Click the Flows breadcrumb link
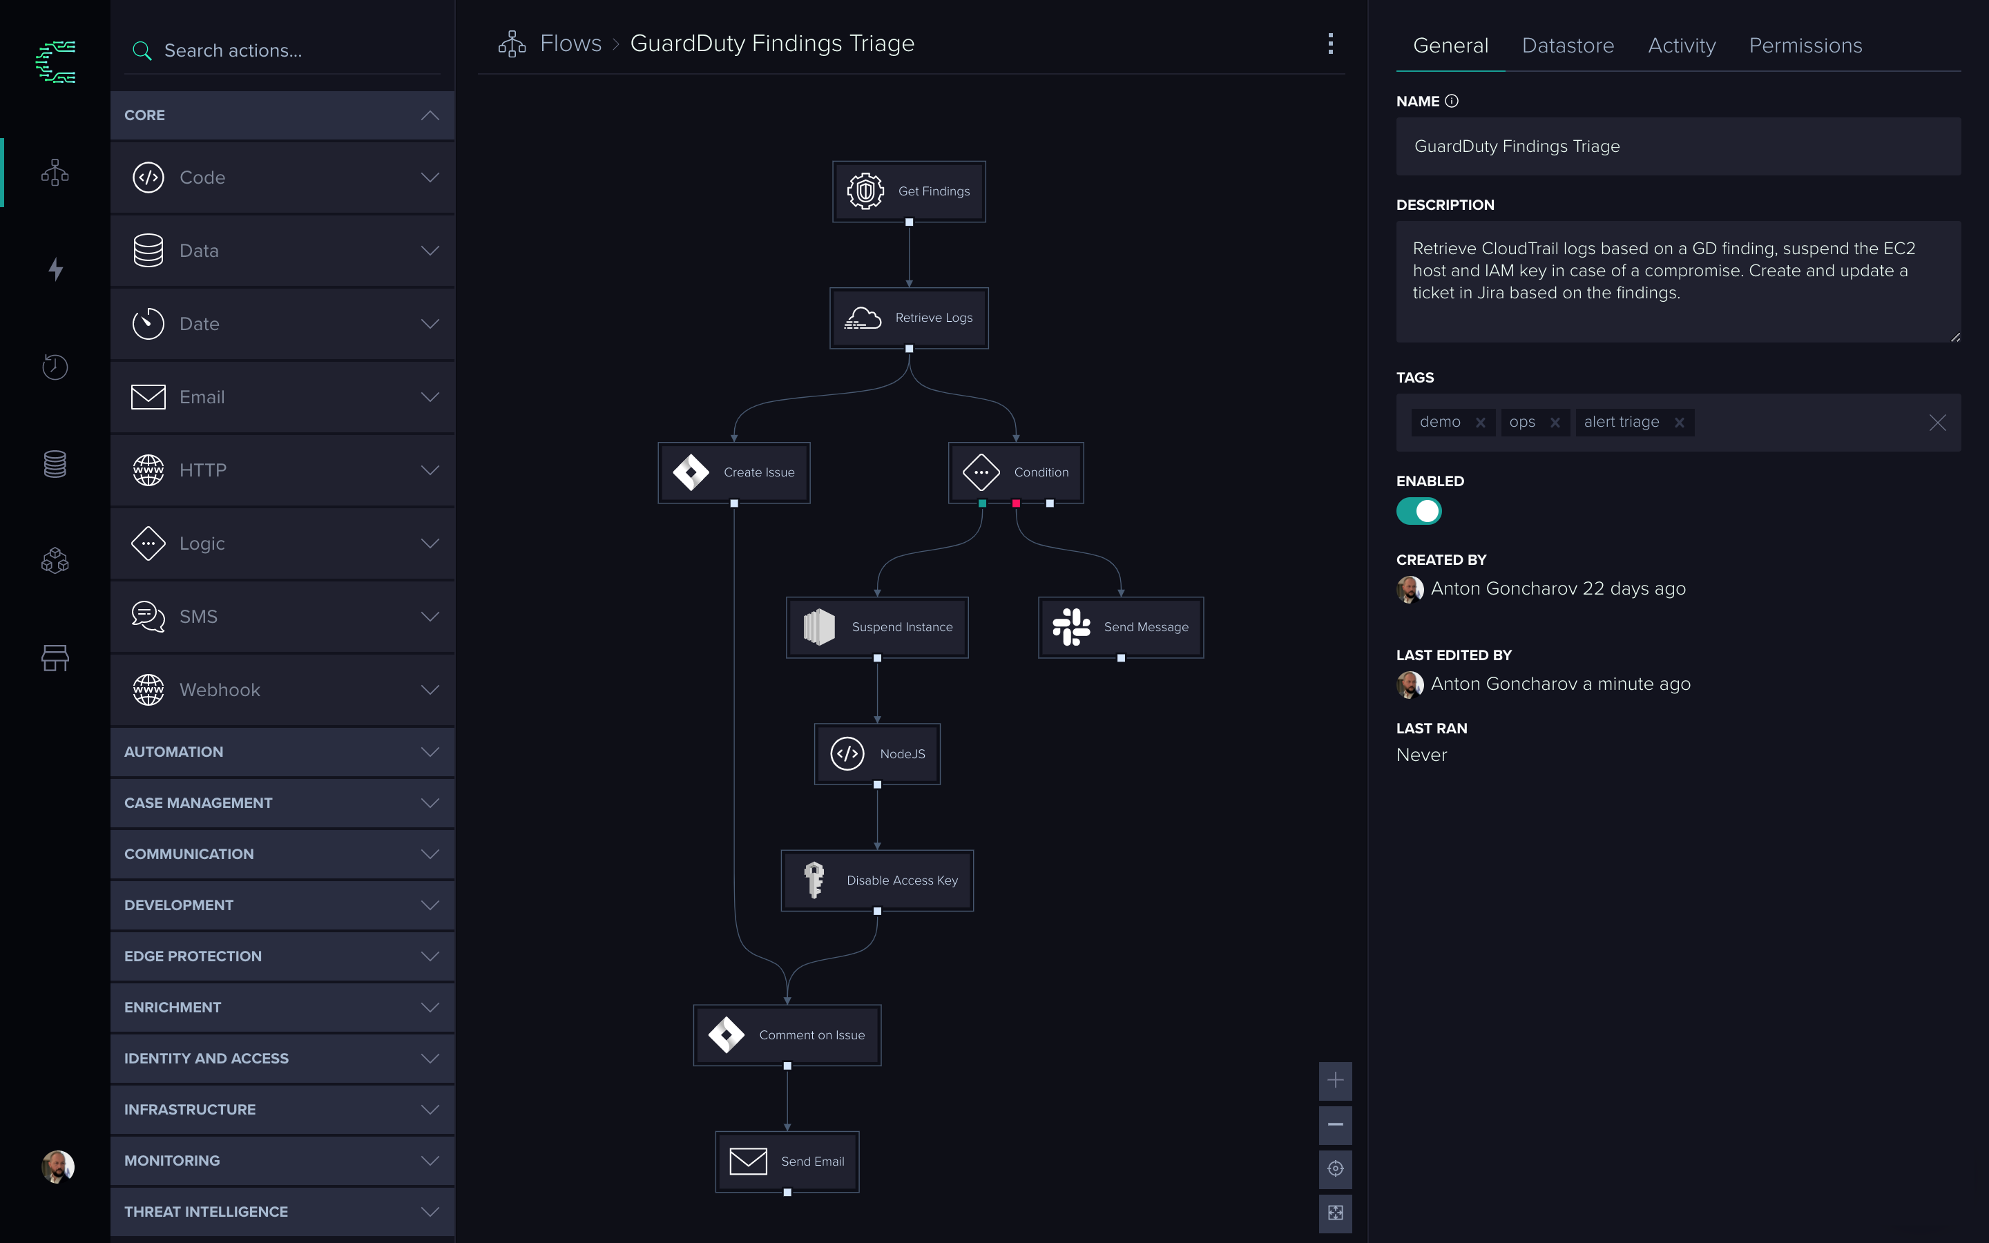Image resolution: width=1989 pixels, height=1243 pixels. [x=570, y=44]
